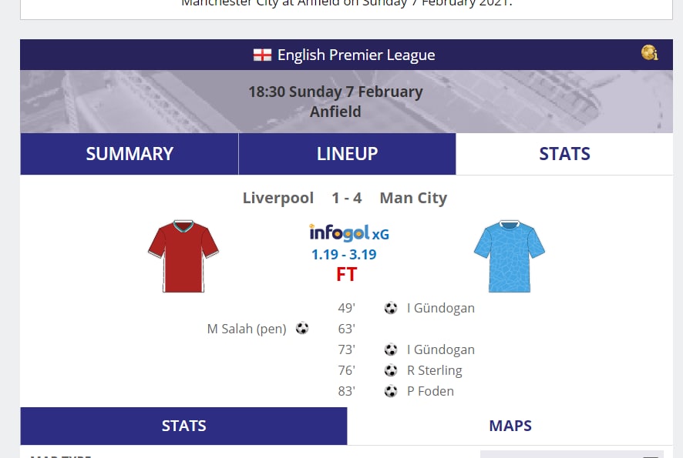Click the 1.19 - 3.19 xG score
The height and width of the screenshot is (458, 683).
point(344,254)
